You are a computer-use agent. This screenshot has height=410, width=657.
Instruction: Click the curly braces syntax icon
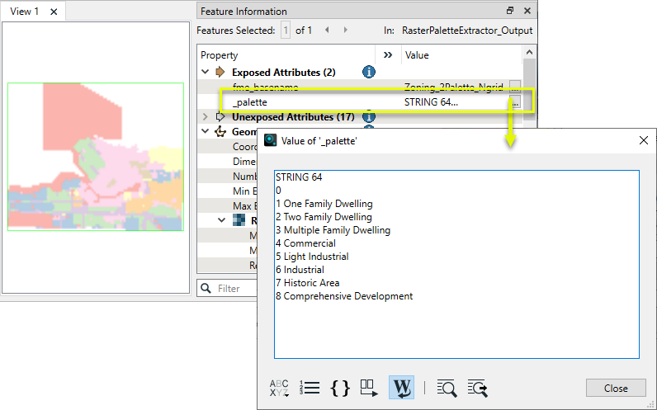(340, 388)
